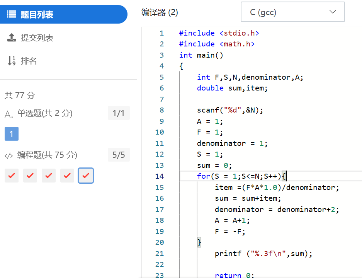The width and height of the screenshot is (362, 280).
Task: Click the list icon beside 题目列表
Action: point(12,15)
